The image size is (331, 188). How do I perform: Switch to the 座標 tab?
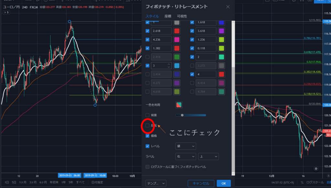point(168,16)
